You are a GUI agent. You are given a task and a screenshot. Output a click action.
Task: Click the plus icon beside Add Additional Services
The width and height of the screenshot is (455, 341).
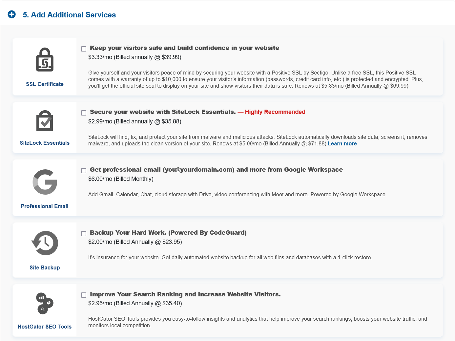tap(12, 14)
